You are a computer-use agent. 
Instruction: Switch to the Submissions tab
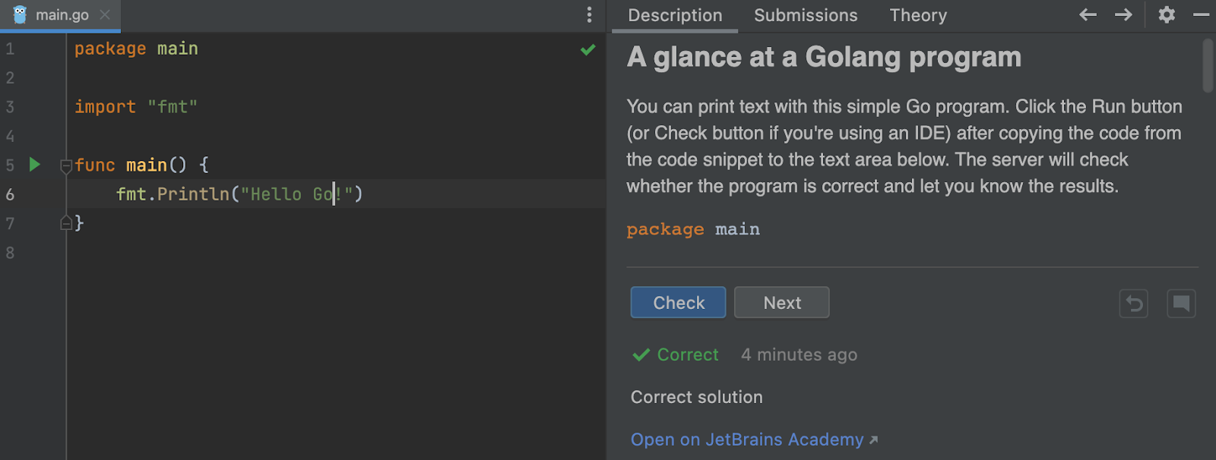(805, 15)
